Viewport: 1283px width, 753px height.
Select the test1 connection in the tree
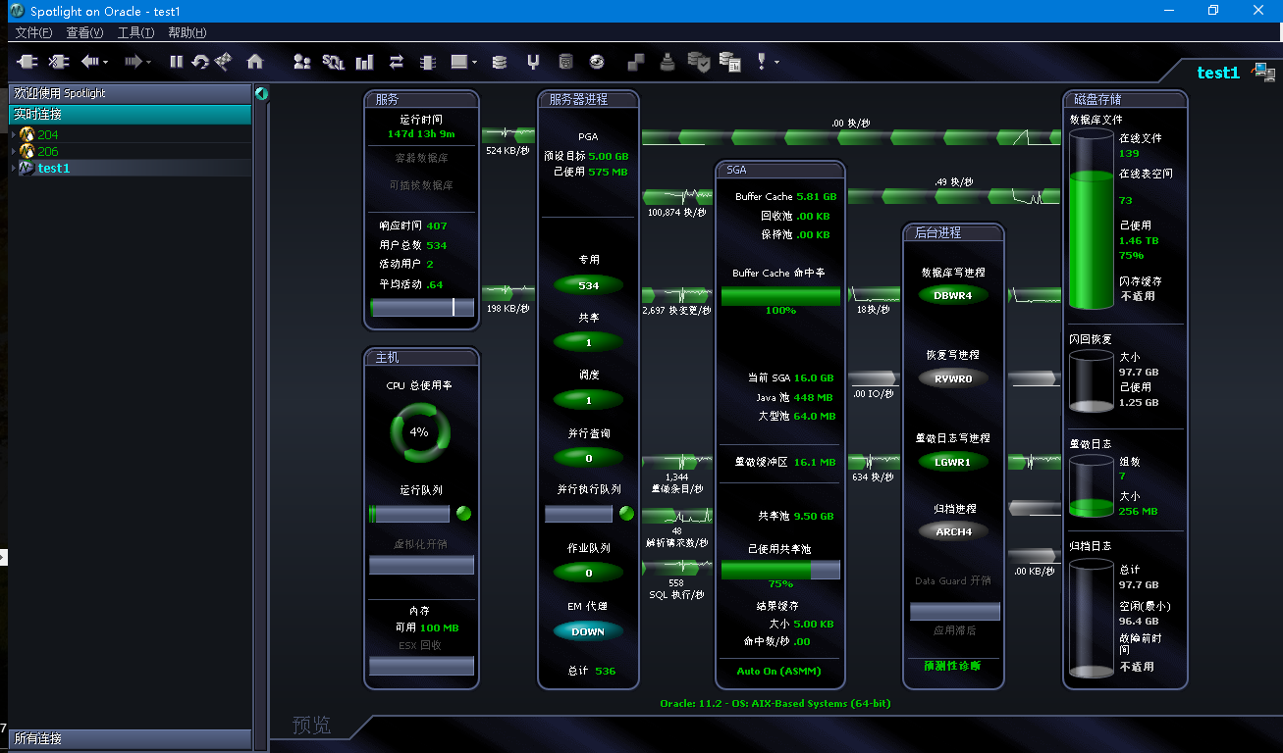tap(54, 168)
